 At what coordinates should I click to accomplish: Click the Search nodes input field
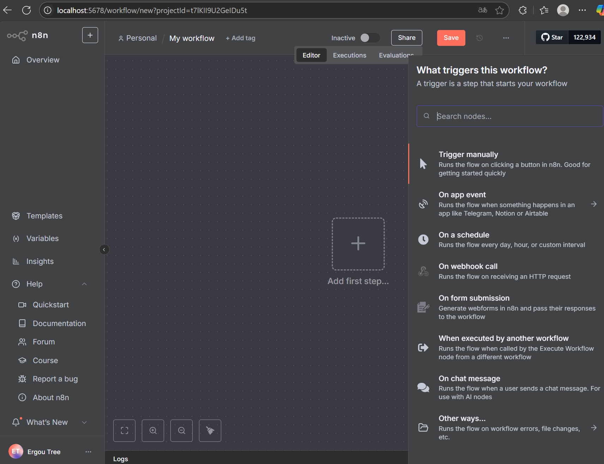click(x=510, y=116)
